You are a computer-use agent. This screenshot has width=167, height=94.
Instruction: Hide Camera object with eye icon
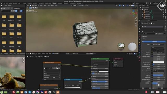click(164, 11)
